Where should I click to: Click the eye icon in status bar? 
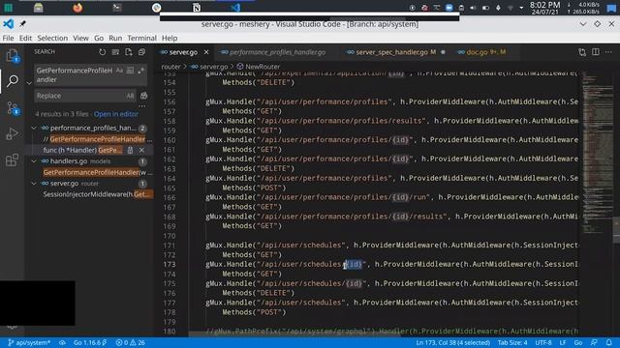(62, 342)
